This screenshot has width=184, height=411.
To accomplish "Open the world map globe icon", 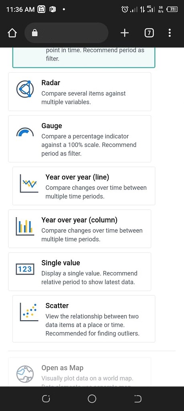I will click(25, 374).
